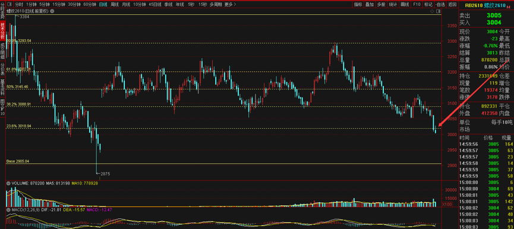Screen dimensions: 514x229
Task: Click the 15:00:02 tick row with 现量 62
Action: point(487,208)
